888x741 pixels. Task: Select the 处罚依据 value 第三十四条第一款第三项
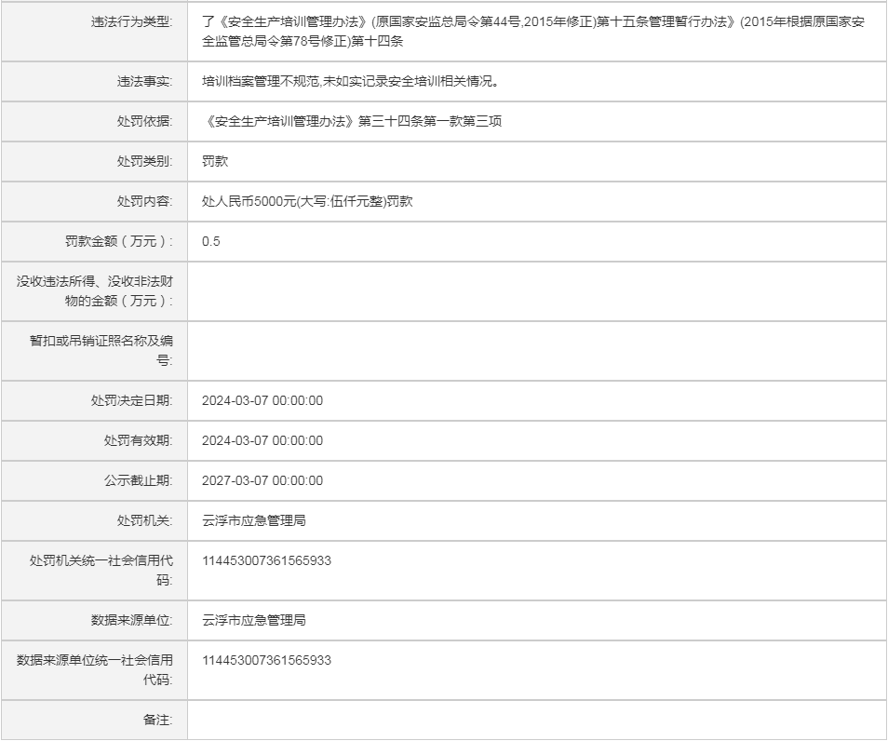[352, 121]
